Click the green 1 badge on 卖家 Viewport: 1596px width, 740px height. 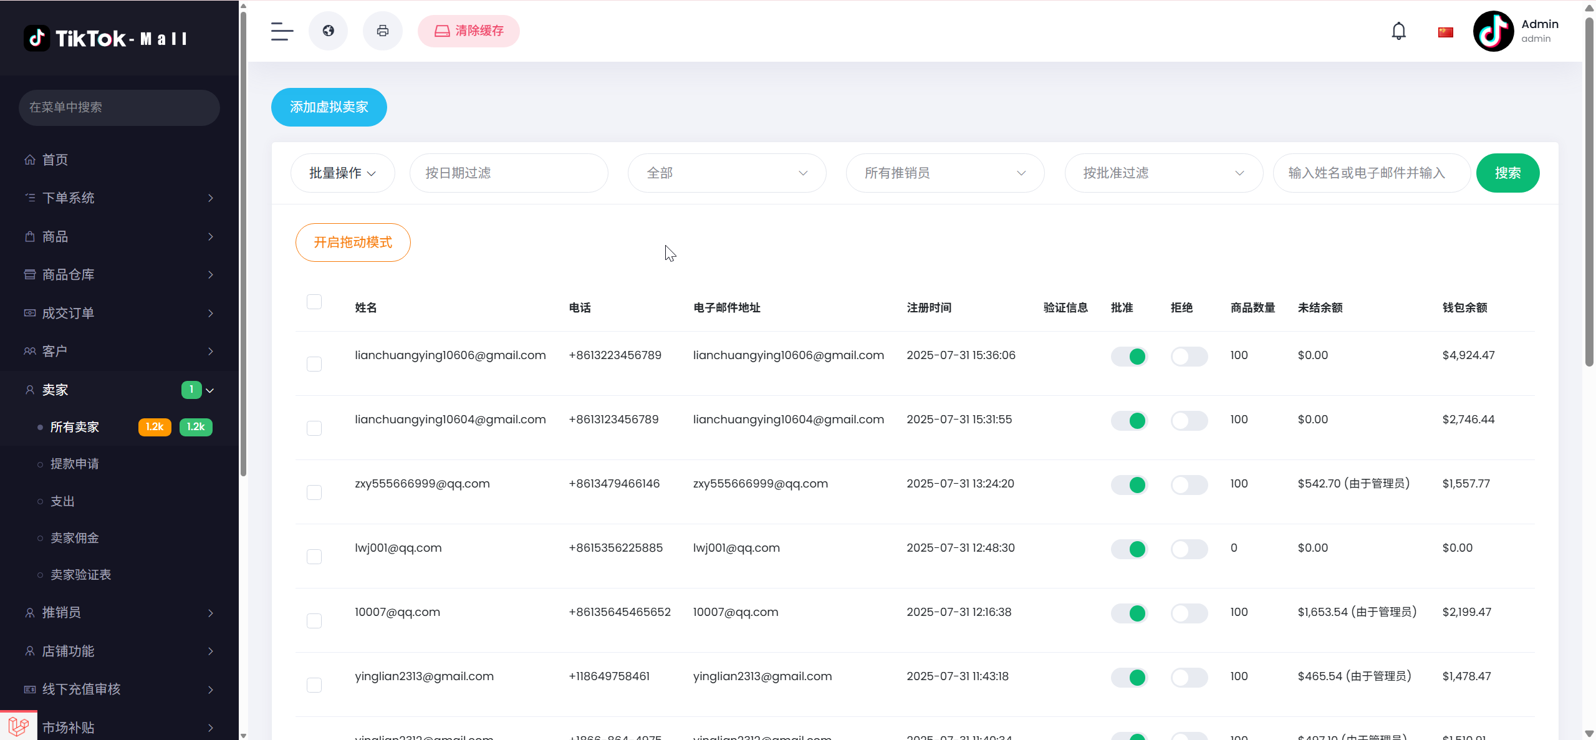click(x=191, y=390)
